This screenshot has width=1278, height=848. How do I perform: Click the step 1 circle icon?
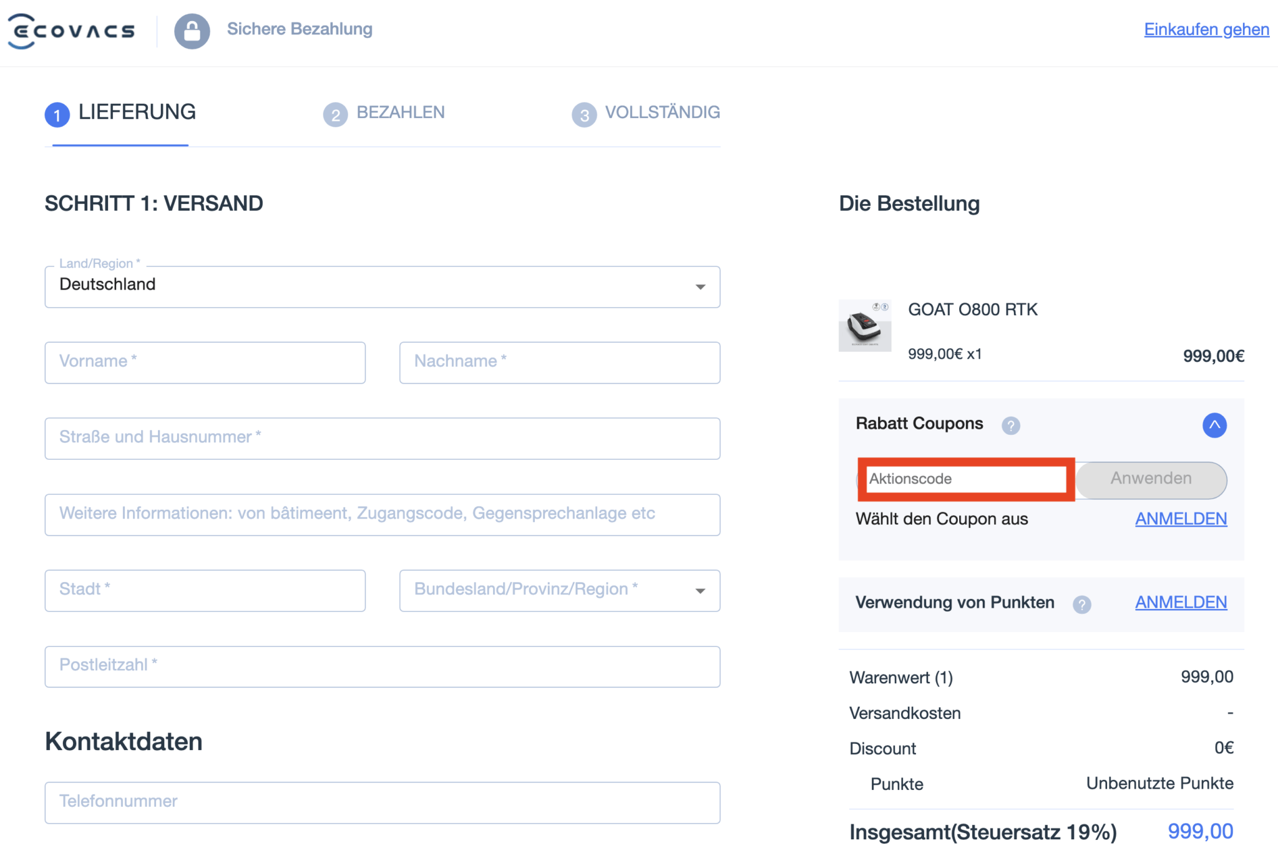(57, 114)
